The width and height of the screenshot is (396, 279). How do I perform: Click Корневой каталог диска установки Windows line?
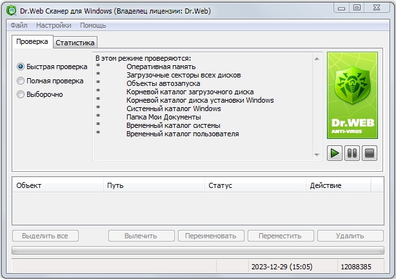point(200,100)
